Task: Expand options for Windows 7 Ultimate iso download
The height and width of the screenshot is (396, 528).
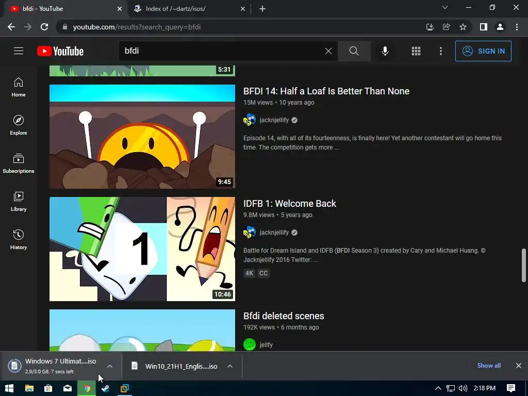Action: point(110,366)
